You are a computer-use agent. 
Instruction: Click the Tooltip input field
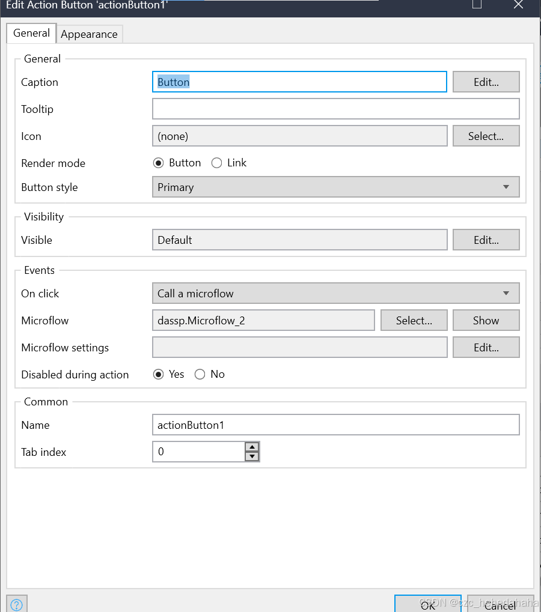click(x=335, y=109)
